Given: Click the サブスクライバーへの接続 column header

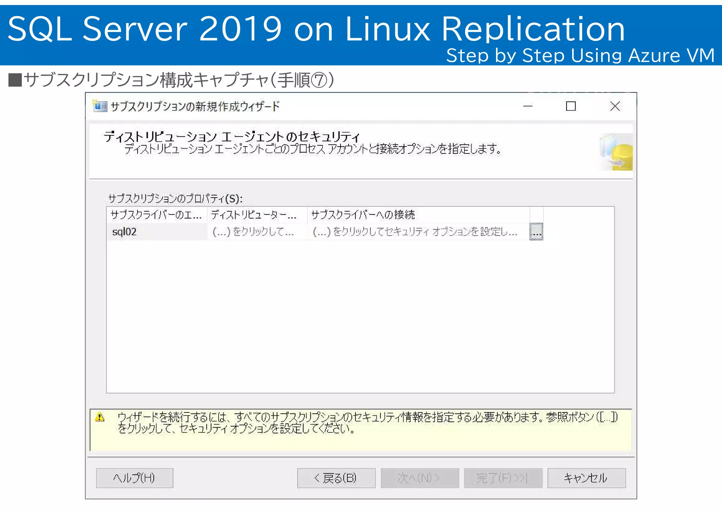Looking at the screenshot, I should 418,215.
